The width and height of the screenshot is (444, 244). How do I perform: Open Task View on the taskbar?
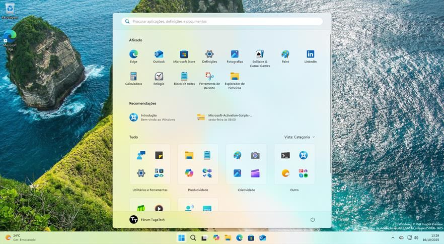(x=204, y=238)
